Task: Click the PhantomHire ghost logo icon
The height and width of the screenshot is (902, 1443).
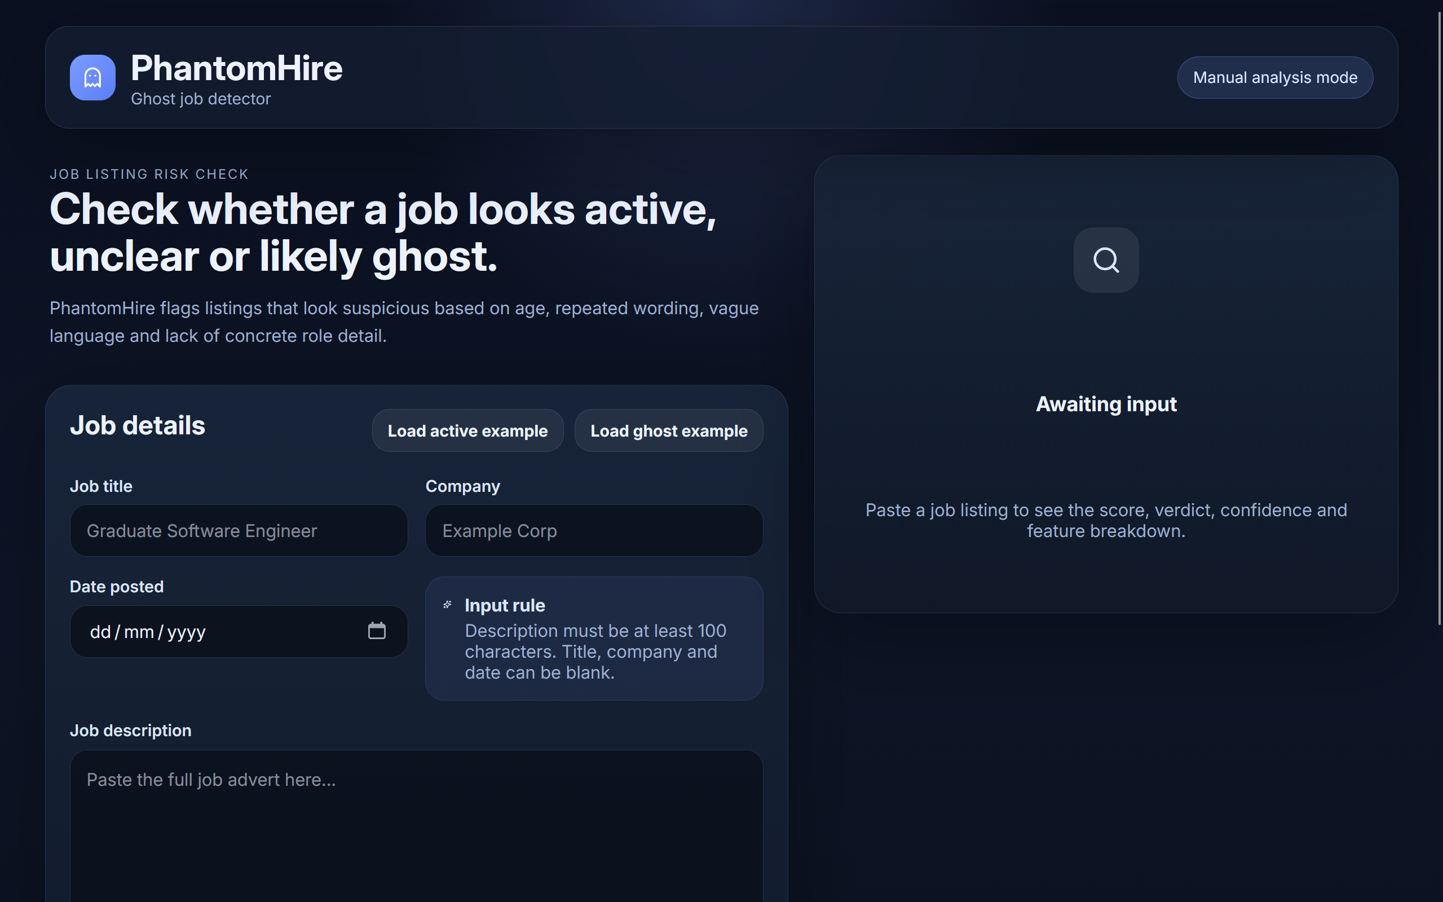Action: tap(92, 77)
